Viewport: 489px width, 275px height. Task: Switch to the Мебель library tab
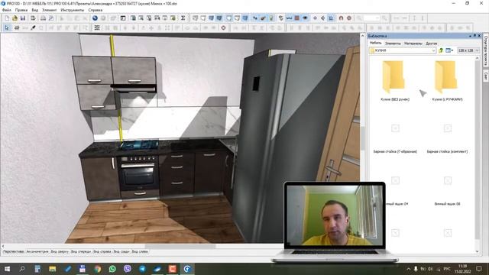pos(375,43)
